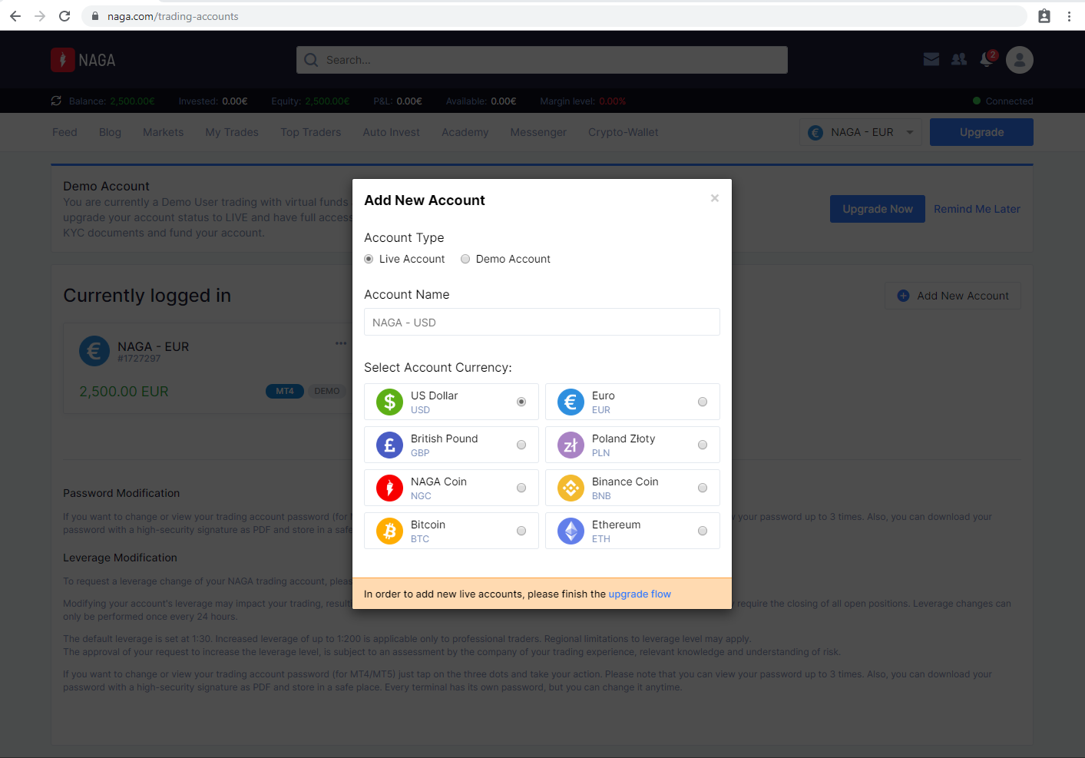Open the Feed tab
The height and width of the screenshot is (758, 1085).
(65, 132)
